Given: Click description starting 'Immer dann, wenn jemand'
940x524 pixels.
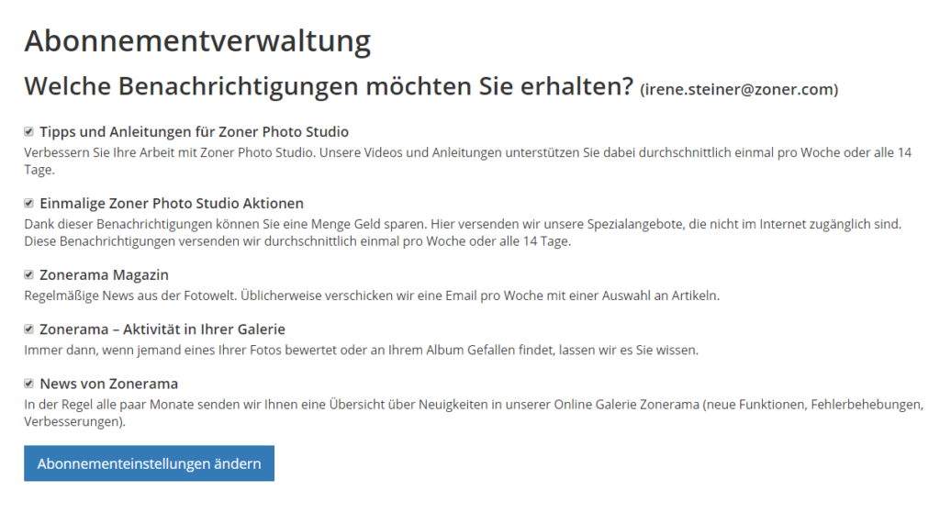Looking at the screenshot, I should pyautogui.click(x=362, y=351).
